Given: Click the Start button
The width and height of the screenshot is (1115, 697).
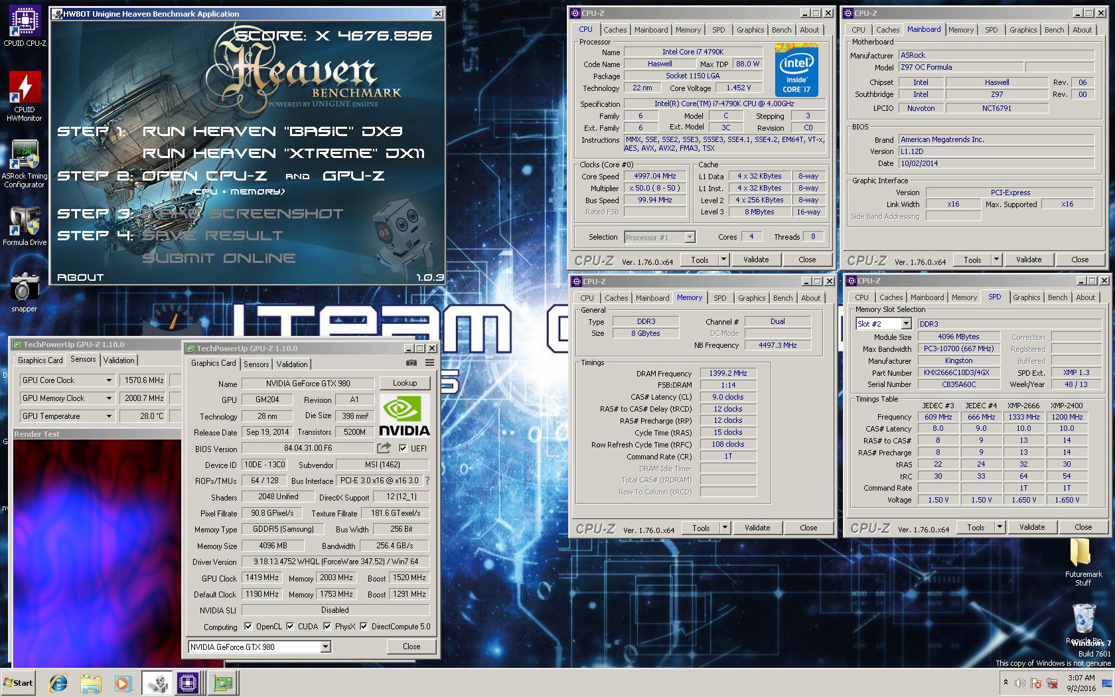Looking at the screenshot, I should (19, 683).
